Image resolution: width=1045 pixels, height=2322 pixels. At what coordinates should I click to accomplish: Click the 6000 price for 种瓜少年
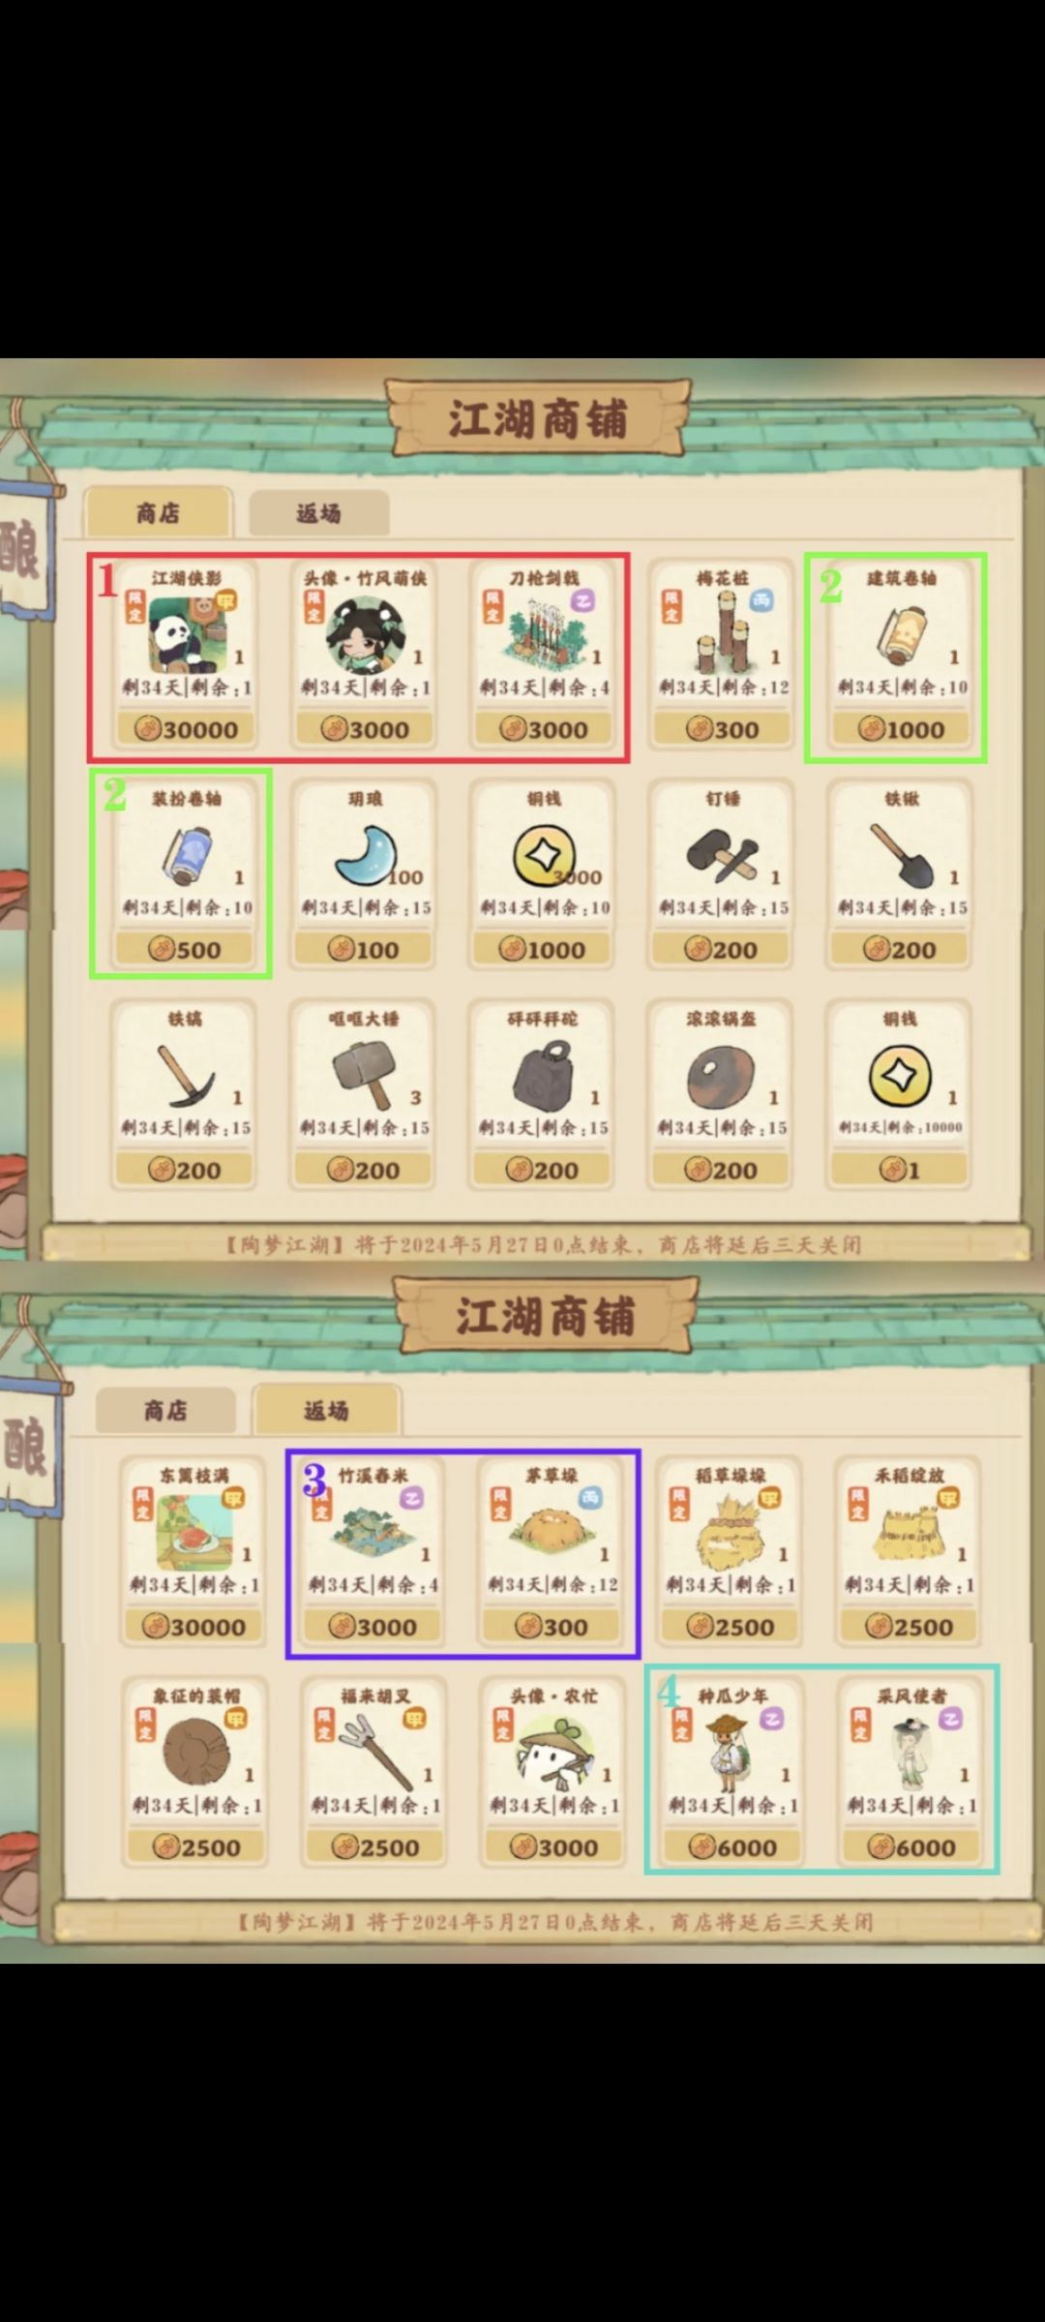(732, 1847)
